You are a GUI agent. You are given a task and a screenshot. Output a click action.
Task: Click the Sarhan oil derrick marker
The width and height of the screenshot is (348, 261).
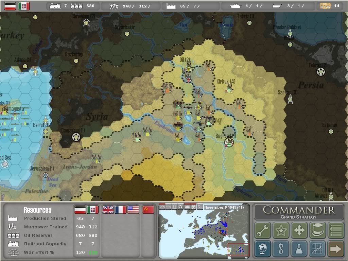pyautogui.click(x=290, y=99)
